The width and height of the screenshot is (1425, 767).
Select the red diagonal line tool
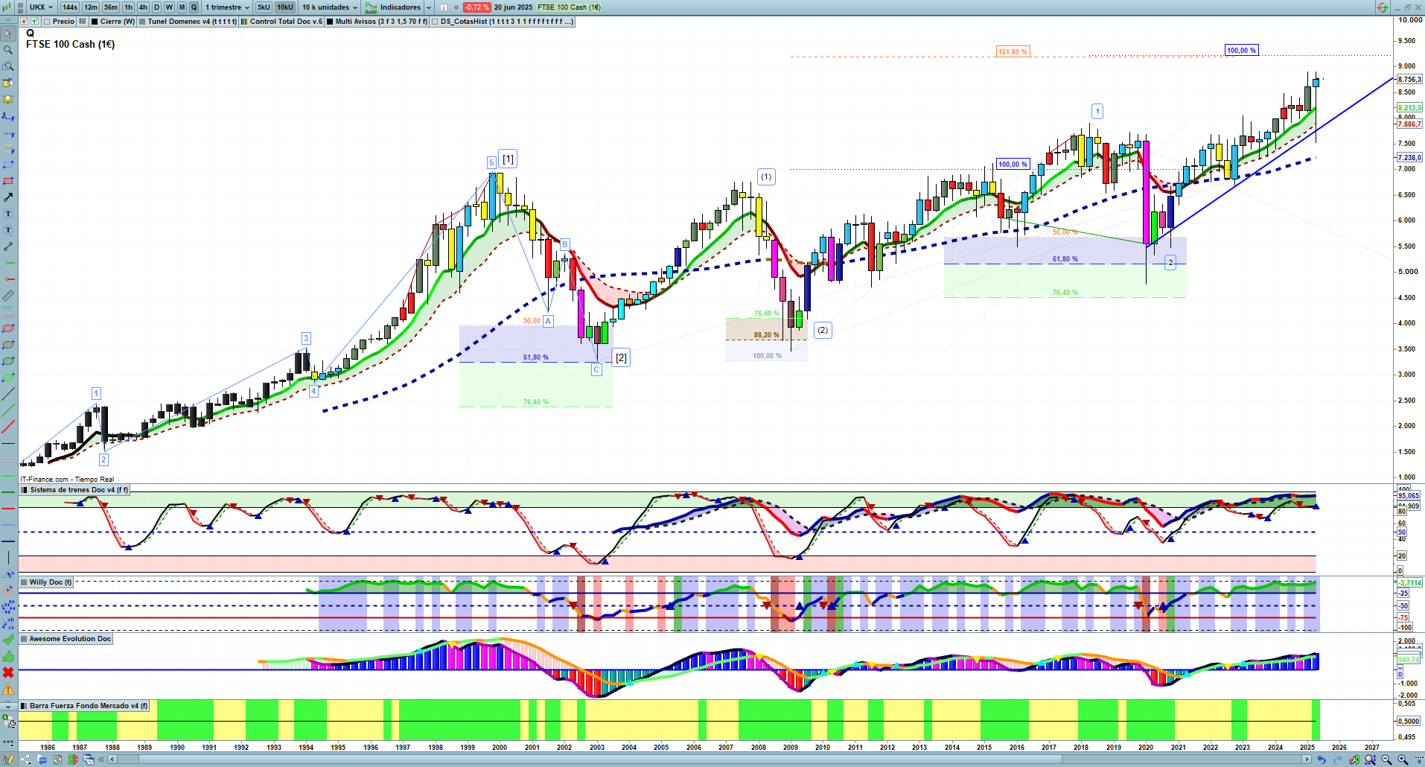pyautogui.click(x=8, y=427)
